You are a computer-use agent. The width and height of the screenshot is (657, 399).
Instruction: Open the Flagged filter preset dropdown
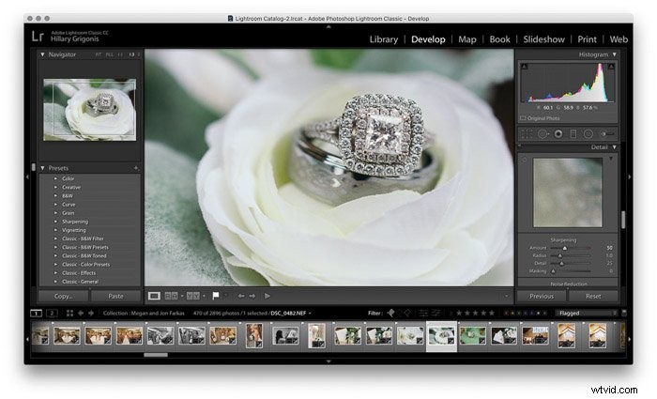587,313
